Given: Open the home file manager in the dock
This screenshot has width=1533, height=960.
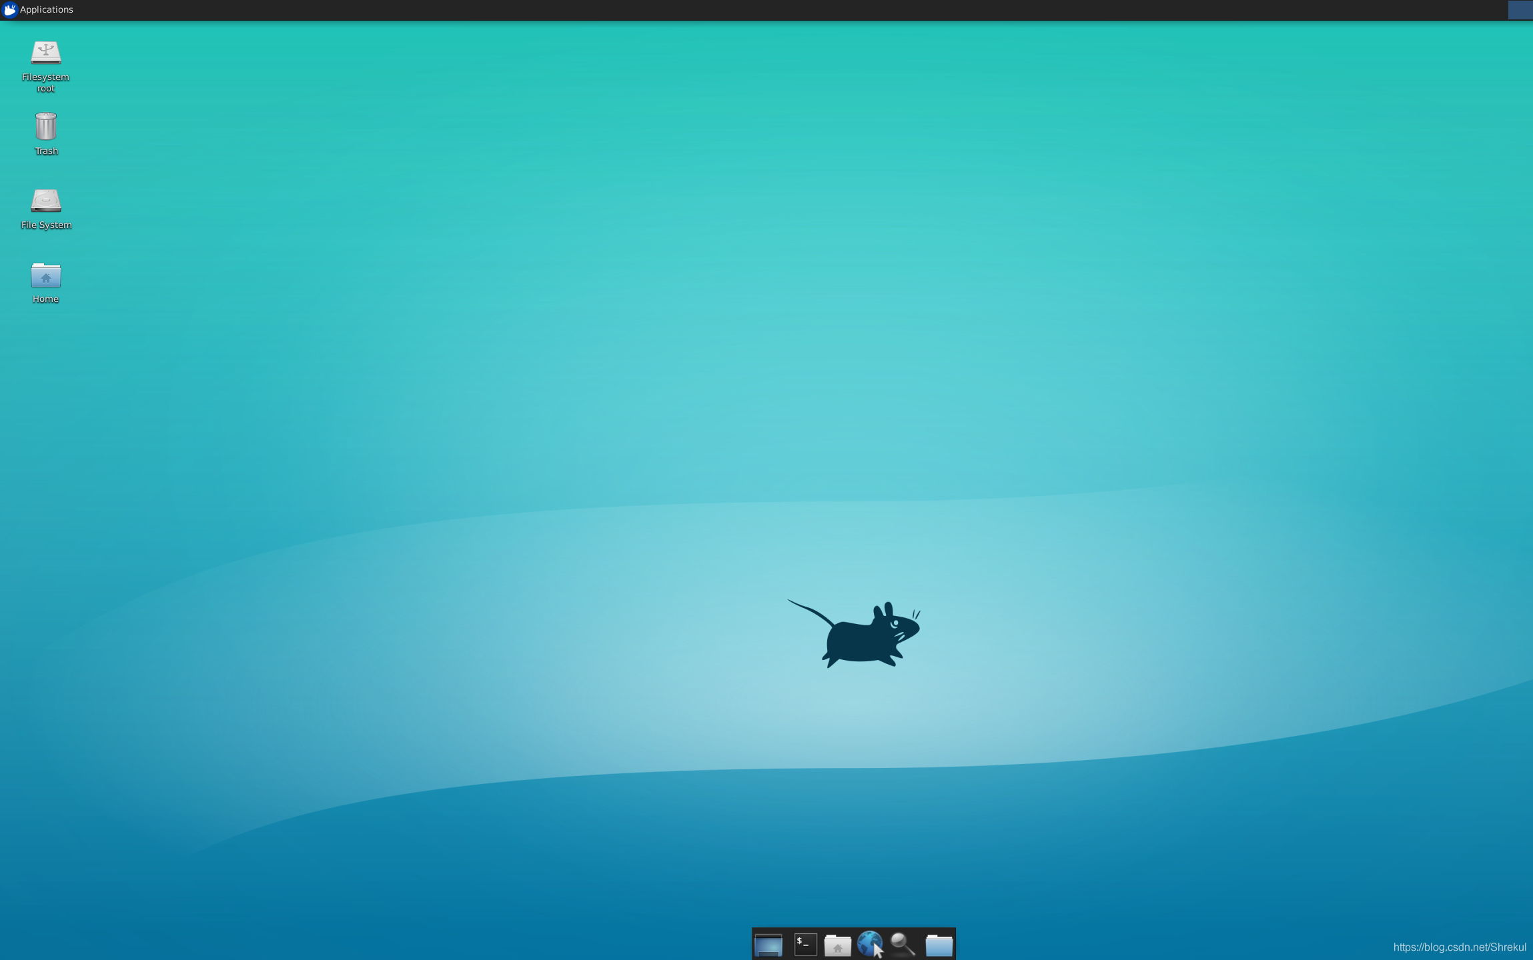Looking at the screenshot, I should (x=837, y=945).
